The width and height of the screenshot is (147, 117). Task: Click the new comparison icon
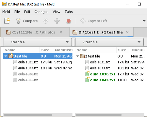[x=7, y=21]
